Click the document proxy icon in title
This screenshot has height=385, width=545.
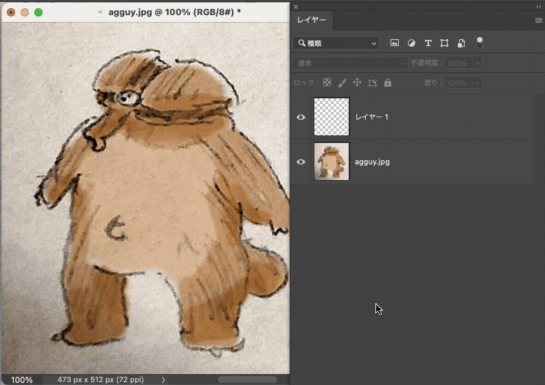click(x=100, y=12)
